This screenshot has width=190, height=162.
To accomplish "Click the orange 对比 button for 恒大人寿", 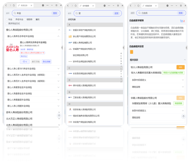I will [181, 67].
